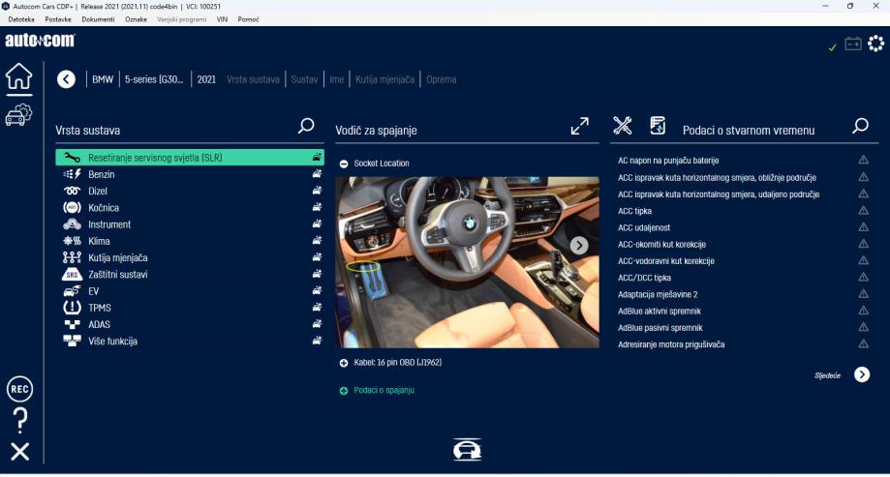Open the wrench and screwdriver tools icon
Viewport: 890px width, 477px height.
click(622, 126)
